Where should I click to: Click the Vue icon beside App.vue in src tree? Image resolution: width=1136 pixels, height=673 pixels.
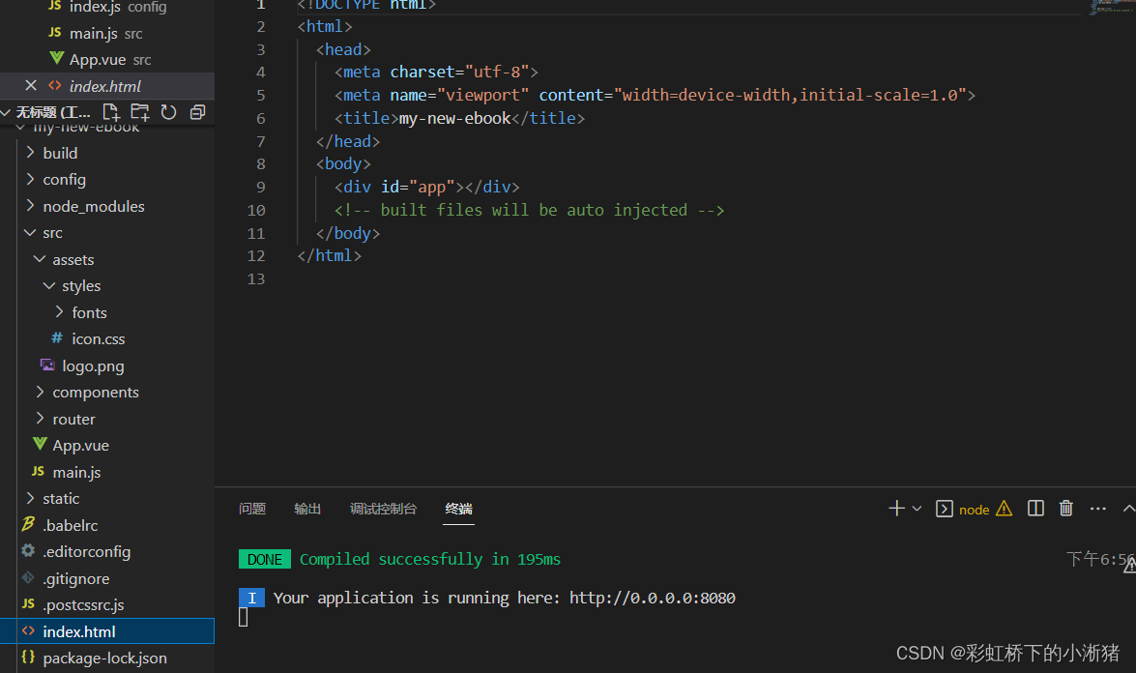click(x=39, y=444)
